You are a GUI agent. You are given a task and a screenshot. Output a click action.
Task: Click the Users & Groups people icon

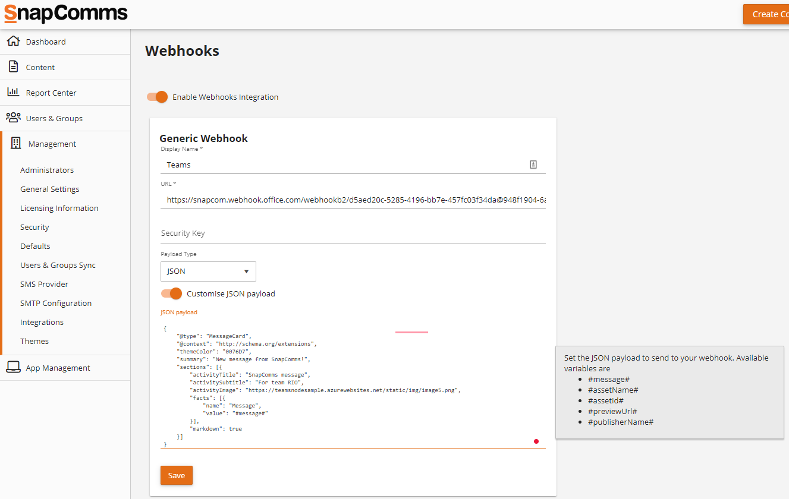pyautogui.click(x=13, y=118)
